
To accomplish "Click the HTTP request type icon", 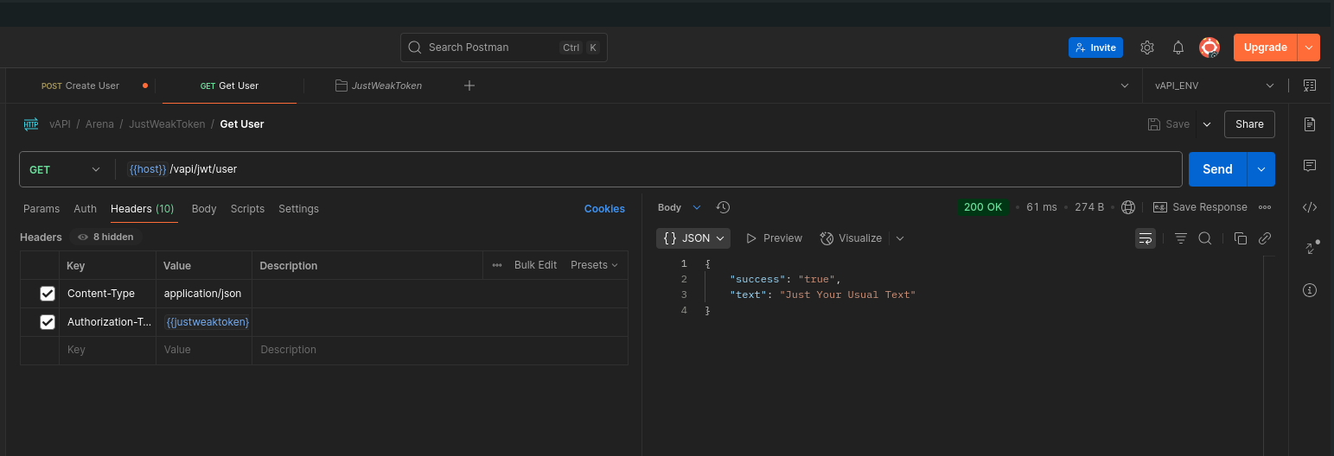I will (31, 124).
